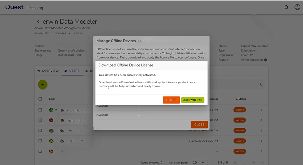The height and width of the screenshot is (165, 303).
Task: Open the items per page dropdown
Action: pyautogui.click(x=199, y=162)
